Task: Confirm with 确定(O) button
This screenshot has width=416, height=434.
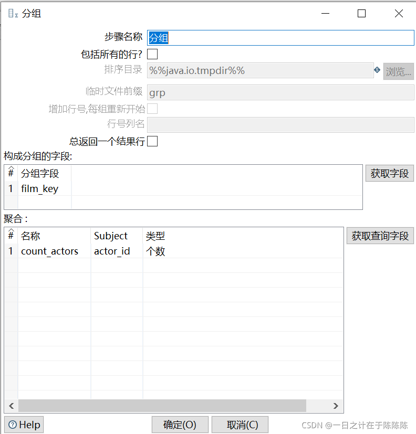Action: 180,425
